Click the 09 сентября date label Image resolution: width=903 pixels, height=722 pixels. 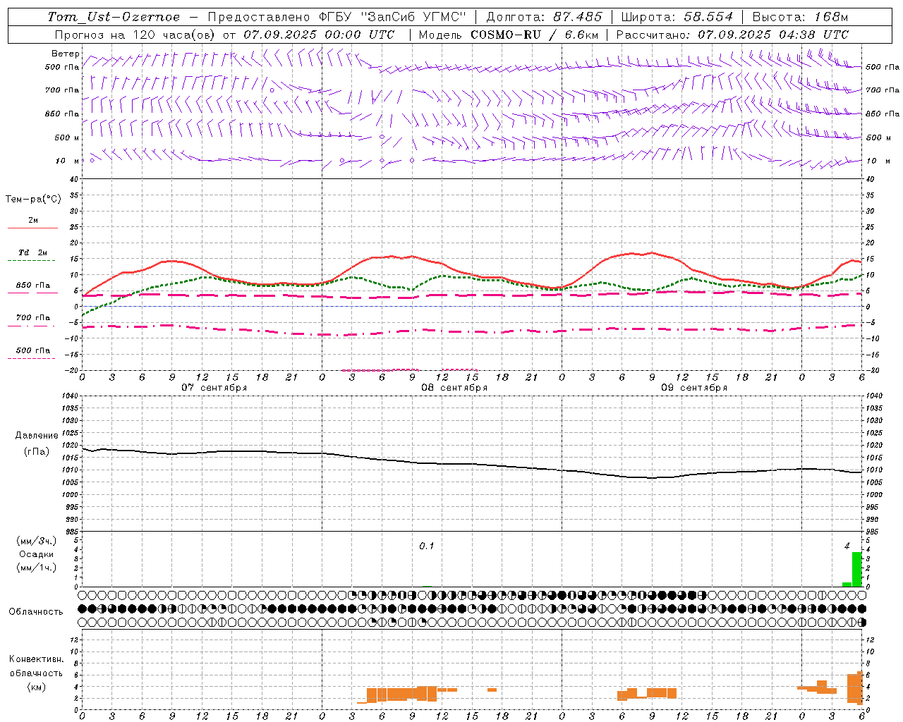pyautogui.click(x=694, y=388)
